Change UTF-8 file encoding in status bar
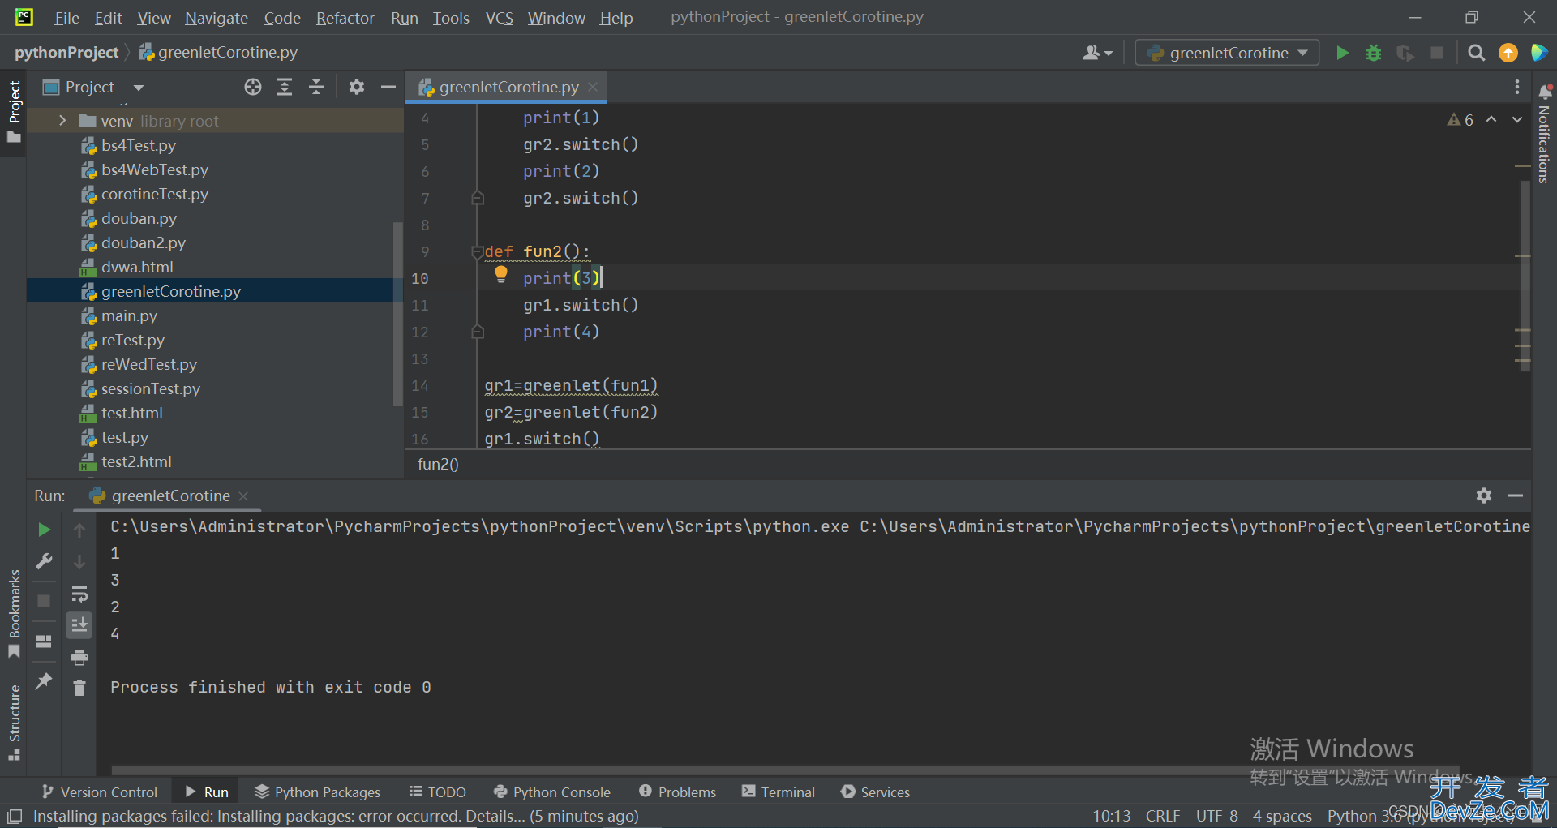 click(x=1216, y=816)
